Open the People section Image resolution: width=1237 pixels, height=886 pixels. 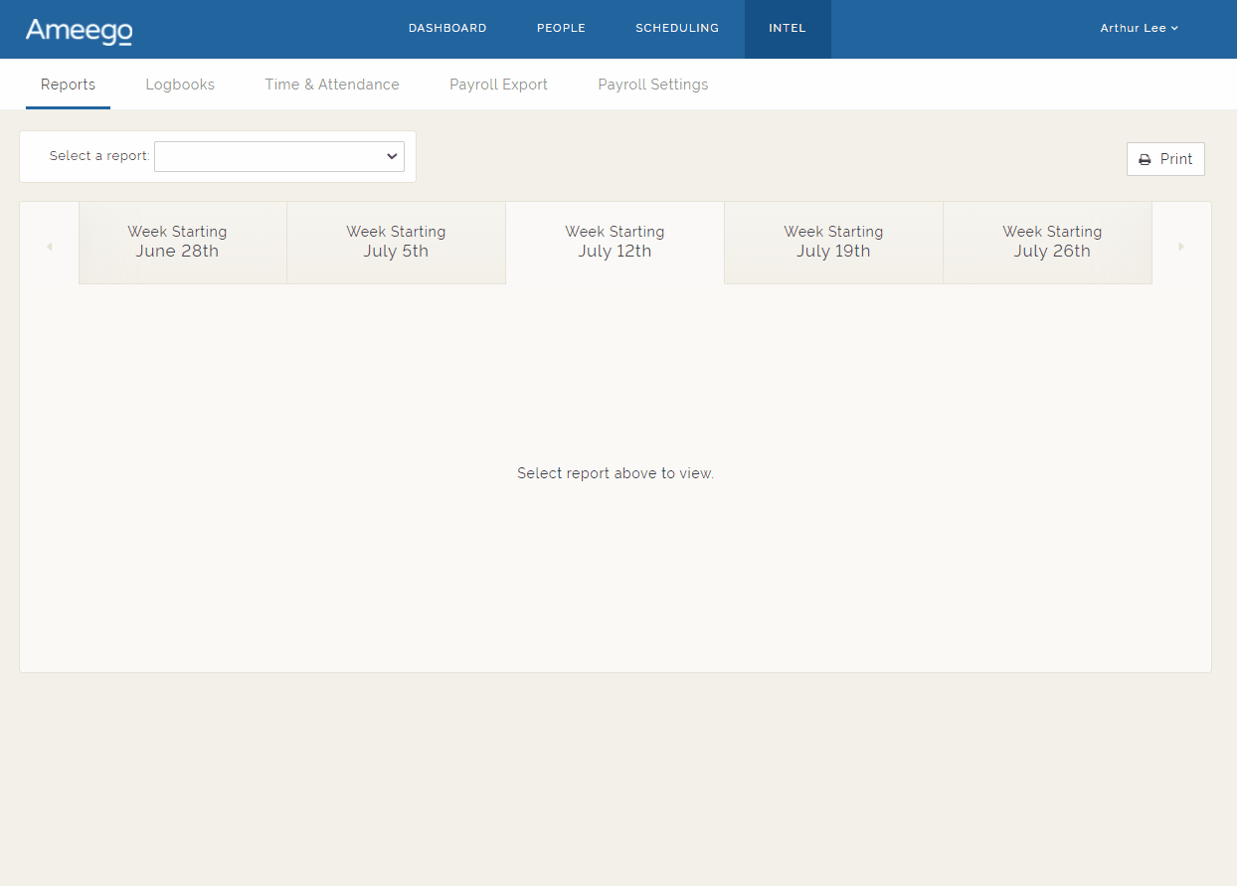(x=561, y=28)
